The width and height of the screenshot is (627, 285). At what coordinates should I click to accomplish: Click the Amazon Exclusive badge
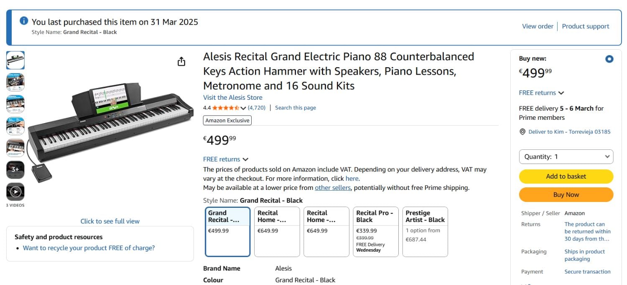[x=227, y=120]
